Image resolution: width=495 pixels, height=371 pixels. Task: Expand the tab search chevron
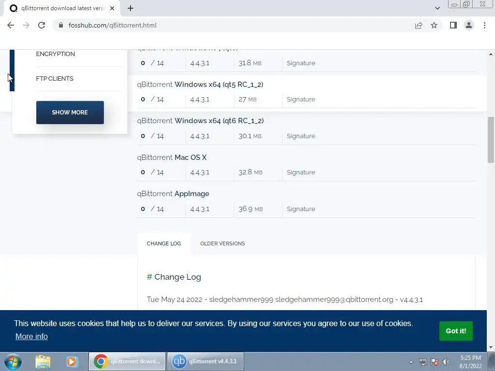coord(437,8)
